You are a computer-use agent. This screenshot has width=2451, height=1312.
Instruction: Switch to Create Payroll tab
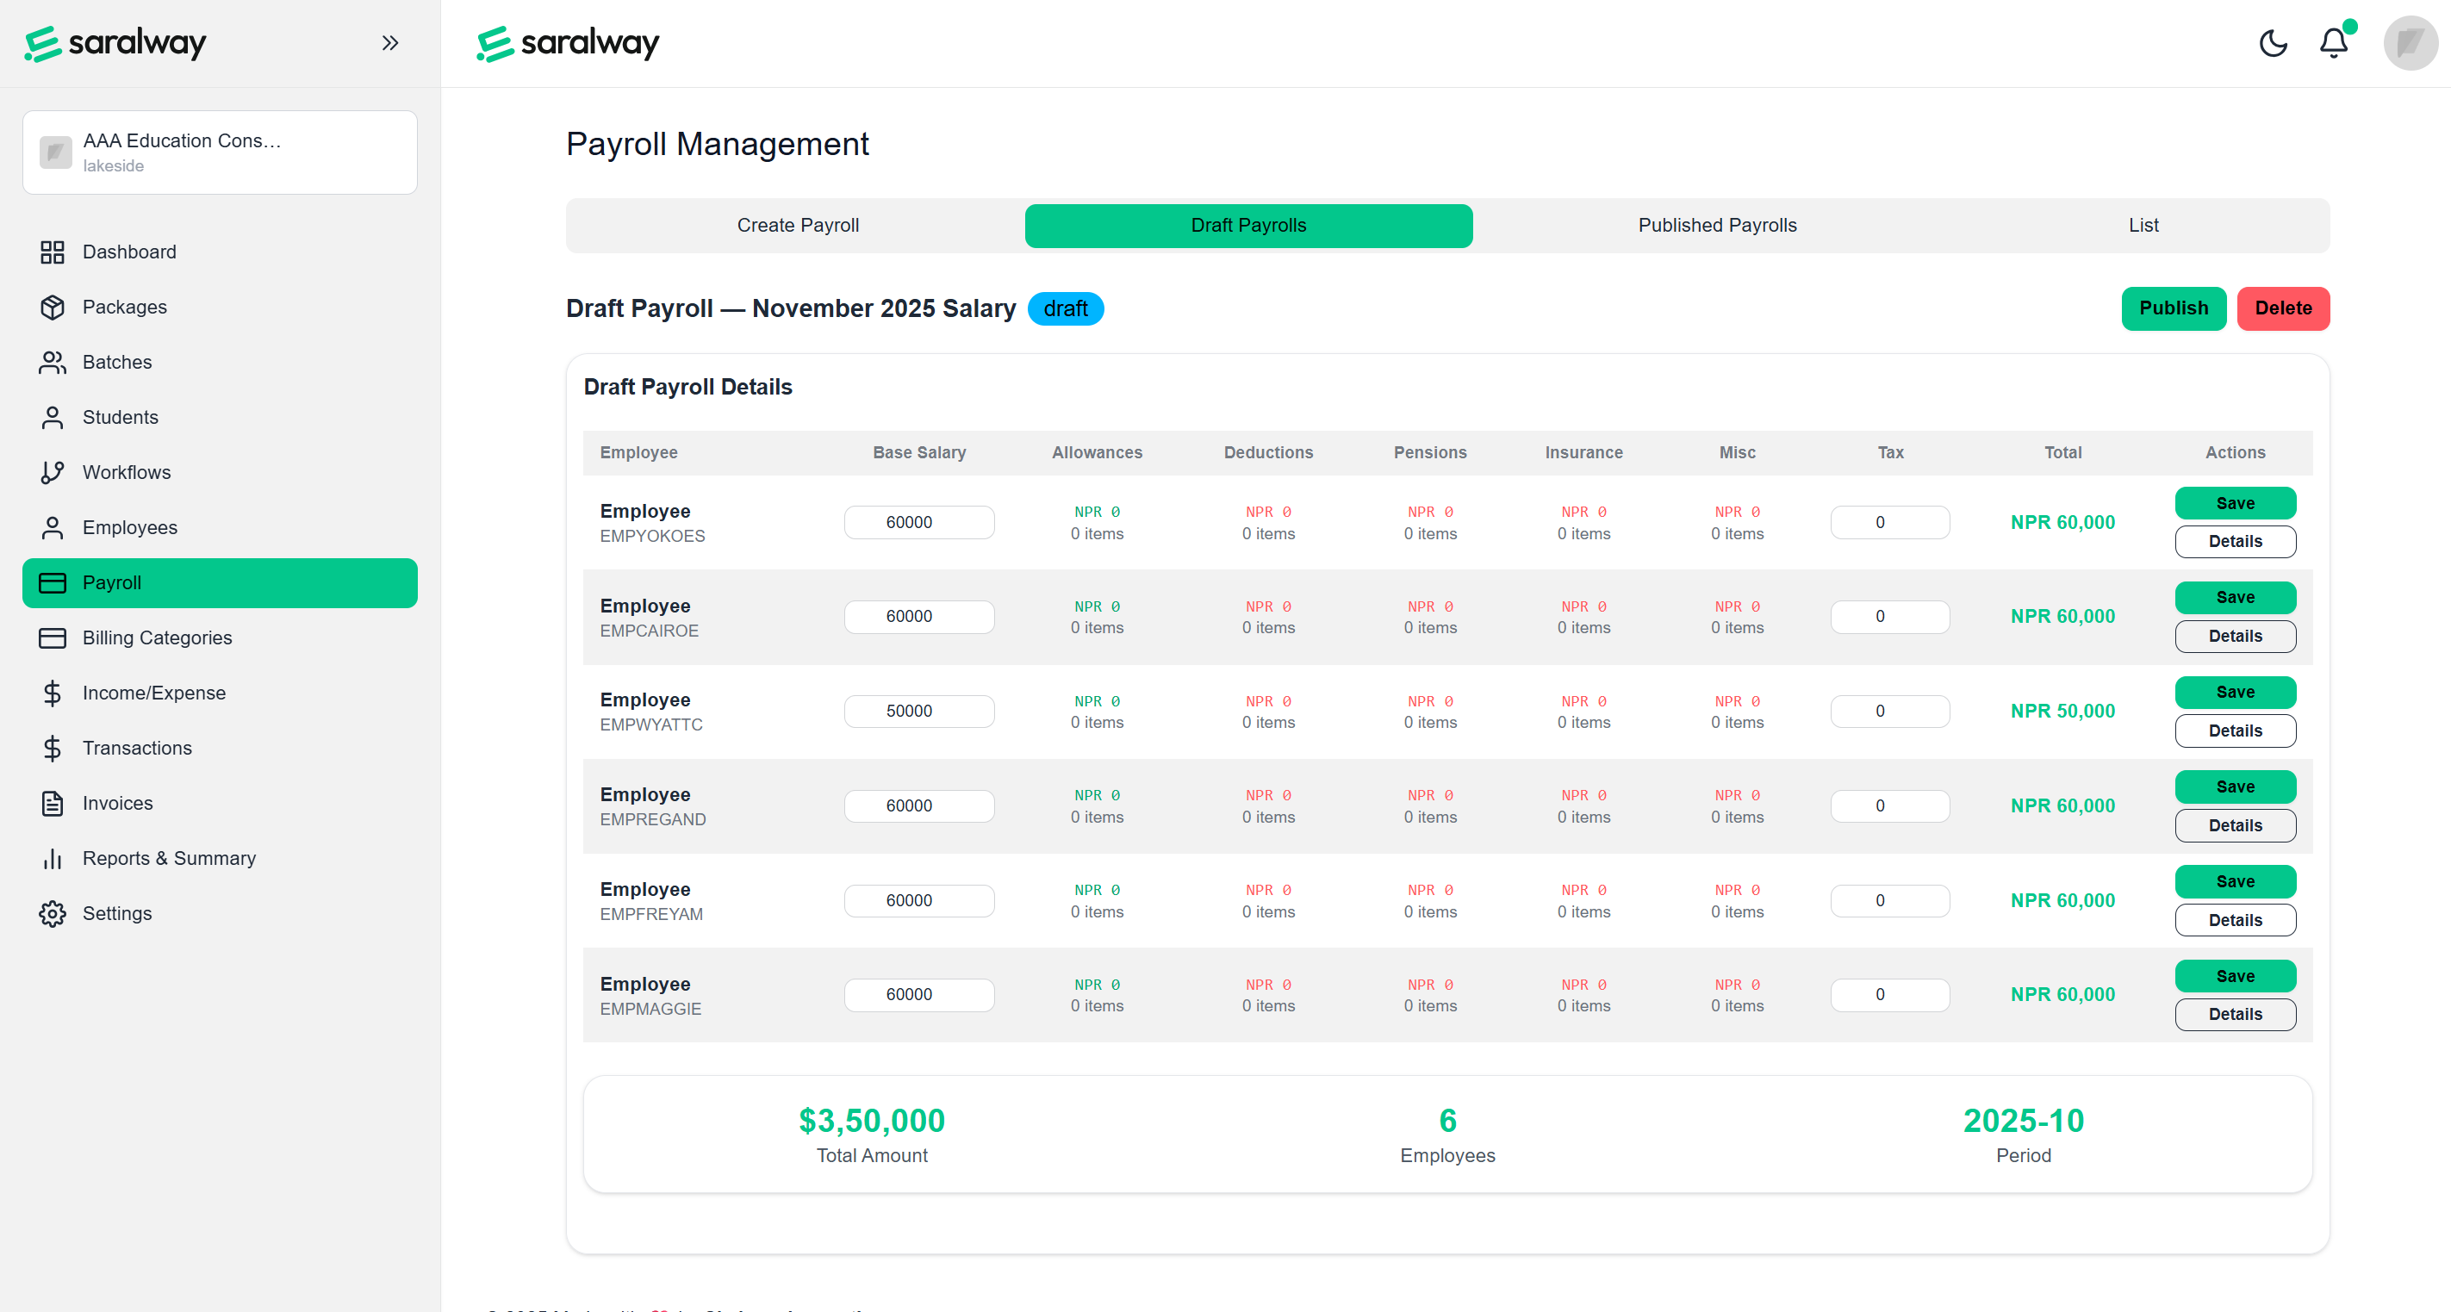coord(798,226)
